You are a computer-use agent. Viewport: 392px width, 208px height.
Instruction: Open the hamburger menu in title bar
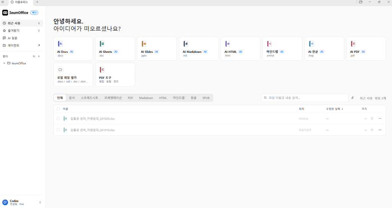[3, 2]
